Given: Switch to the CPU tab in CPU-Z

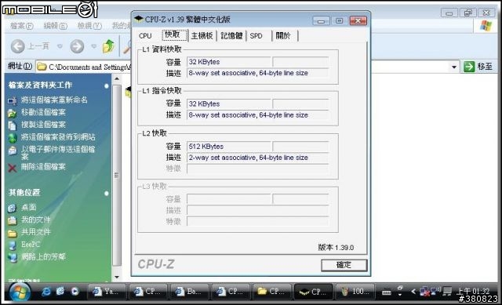Looking at the screenshot, I should click(145, 35).
